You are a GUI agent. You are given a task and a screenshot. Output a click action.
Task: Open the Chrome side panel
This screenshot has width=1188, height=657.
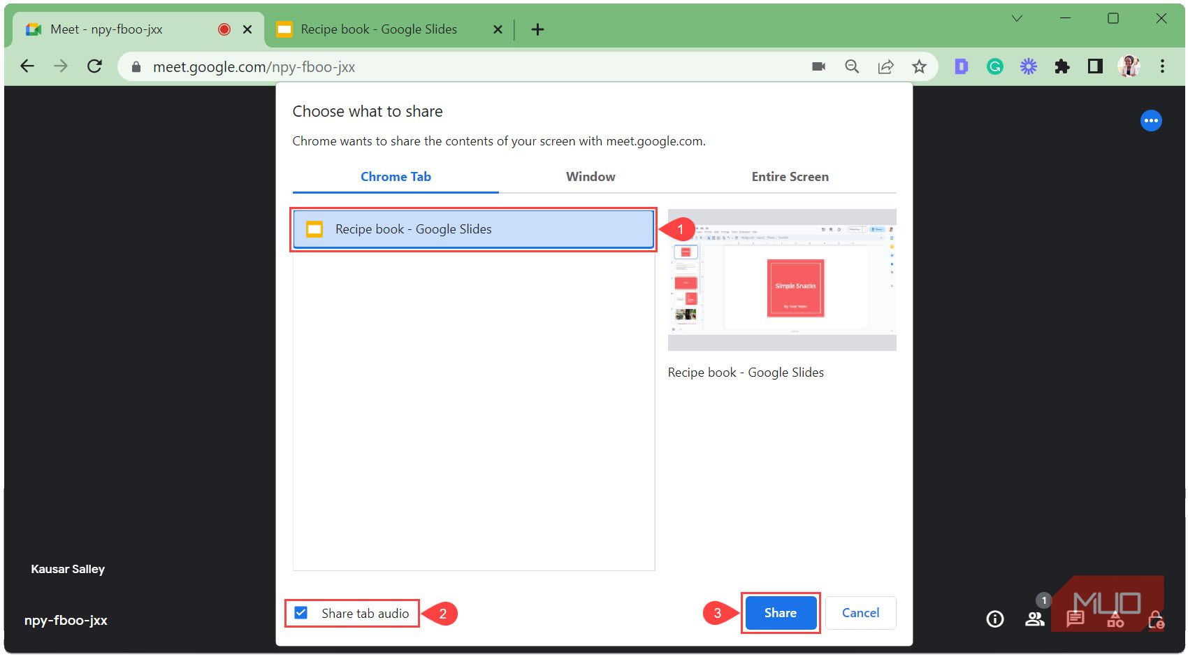(1095, 66)
